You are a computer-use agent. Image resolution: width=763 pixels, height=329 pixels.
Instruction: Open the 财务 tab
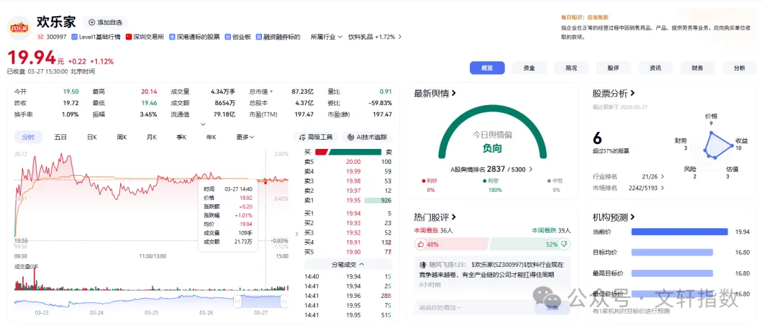pyautogui.click(x=697, y=68)
